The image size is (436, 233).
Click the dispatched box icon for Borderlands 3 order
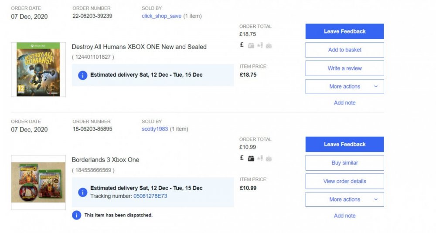pos(251,159)
